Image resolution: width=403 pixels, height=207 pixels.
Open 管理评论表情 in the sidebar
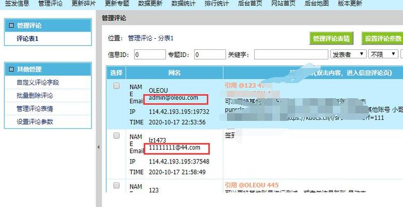tap(35, 109)
